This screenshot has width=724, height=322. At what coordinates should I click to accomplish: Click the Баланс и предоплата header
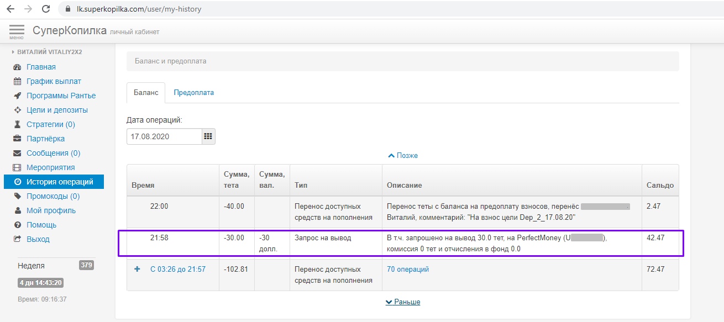pos(402,61)
